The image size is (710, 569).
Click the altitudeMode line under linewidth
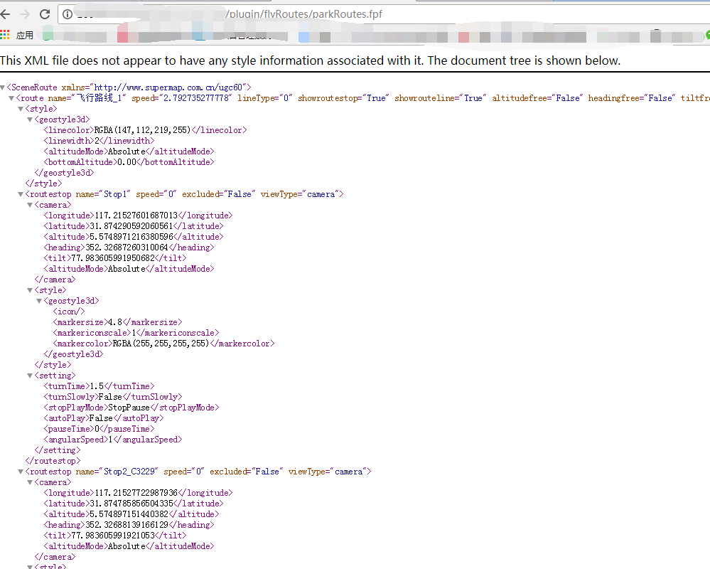pos(129,151)
